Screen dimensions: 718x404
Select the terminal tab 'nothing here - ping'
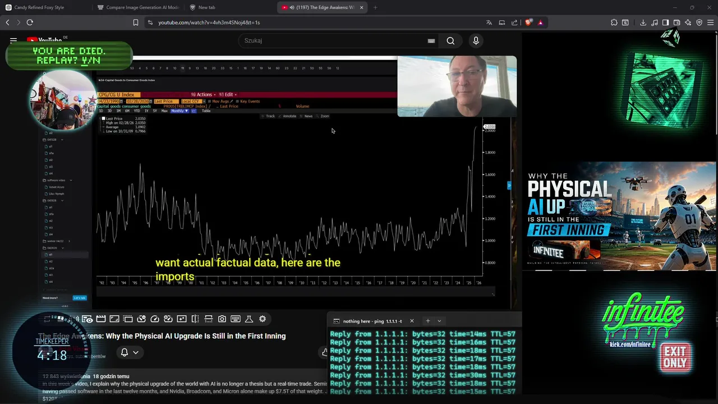pyautogui.click(x=373, y=321)
